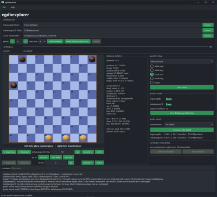
Task: Click board square 23
Action: coord(57,94)
